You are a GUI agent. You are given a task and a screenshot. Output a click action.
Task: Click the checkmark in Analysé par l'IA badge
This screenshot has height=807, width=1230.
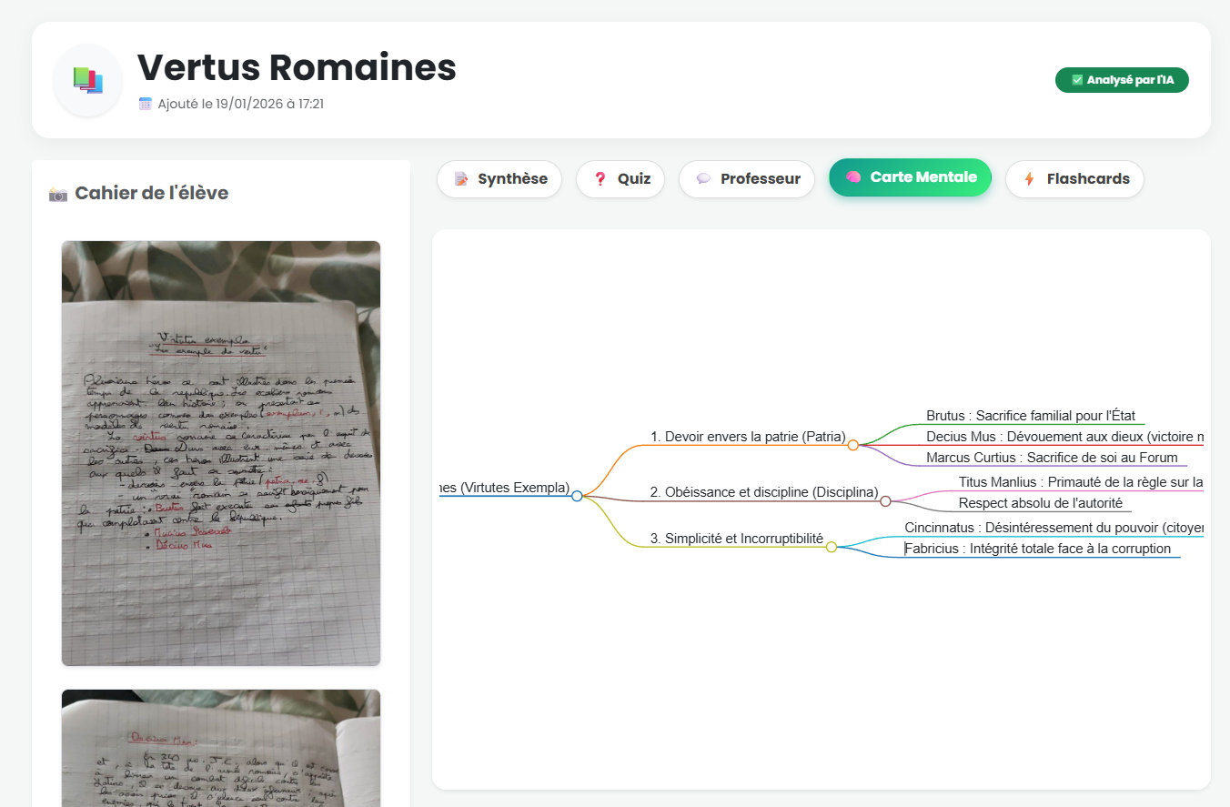point(1077,80)
